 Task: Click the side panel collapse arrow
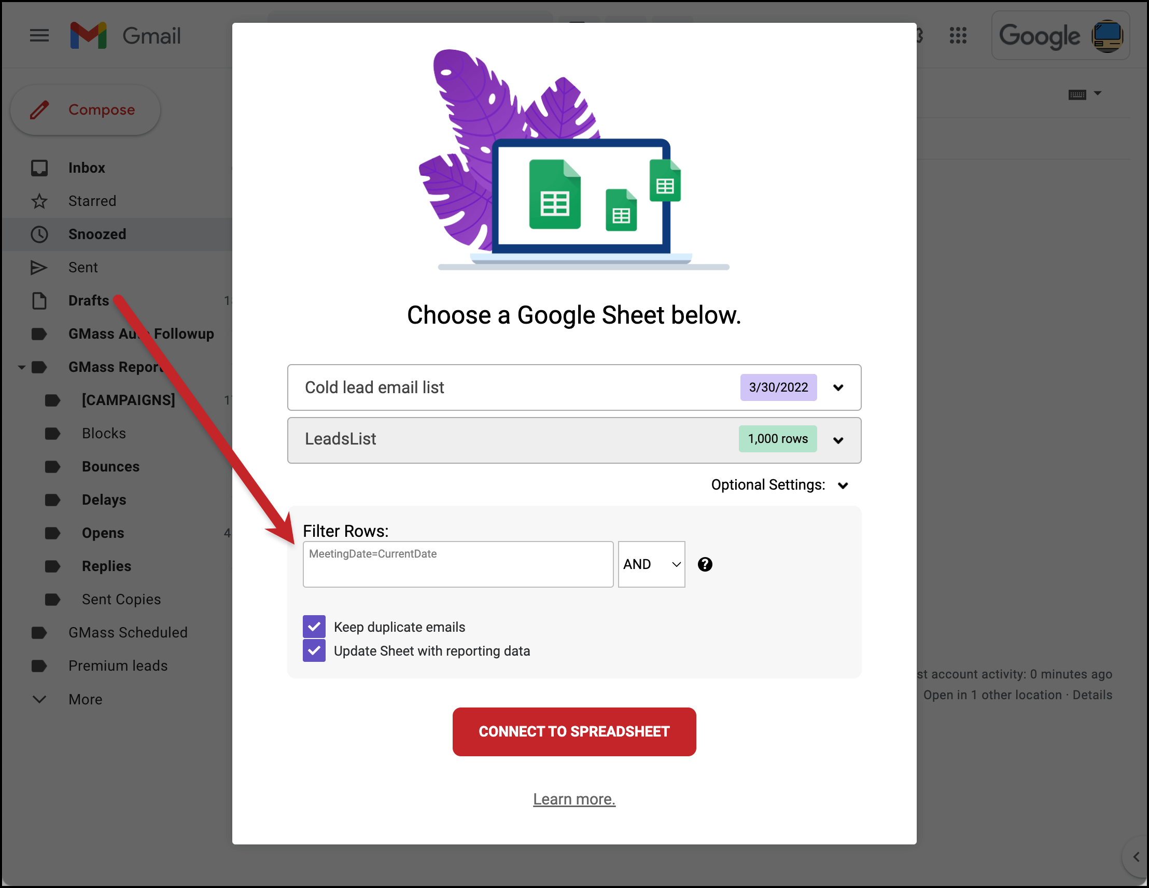[1137, 857]
